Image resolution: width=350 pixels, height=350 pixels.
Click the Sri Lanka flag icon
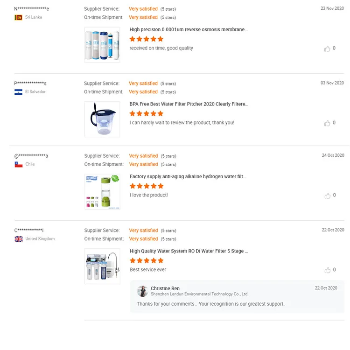19,17
